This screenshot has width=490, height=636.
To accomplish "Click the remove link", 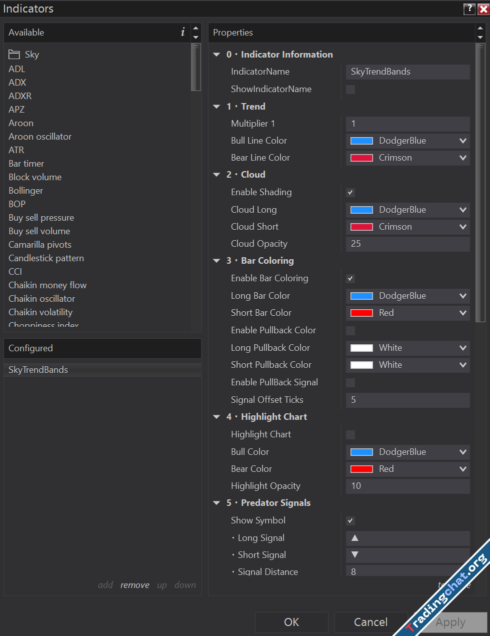I will click(x=134, y=585).
